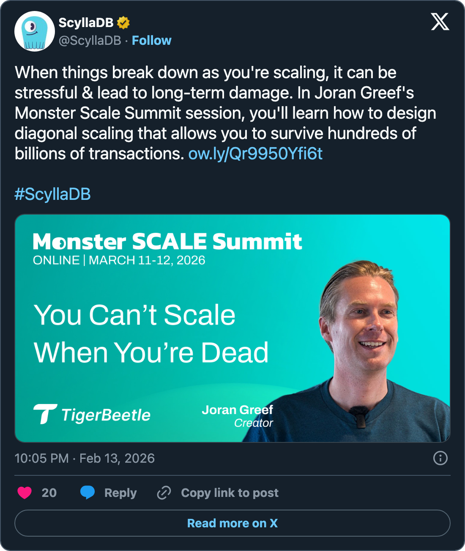This screenshot has width=465, height=551.
Task: Open the Monster SCALE Summit banner heading
Action: [x=167, y=242]
